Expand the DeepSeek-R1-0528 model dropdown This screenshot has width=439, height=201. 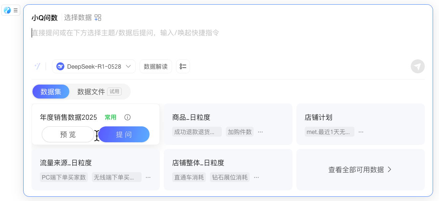[x=94, y=66]
